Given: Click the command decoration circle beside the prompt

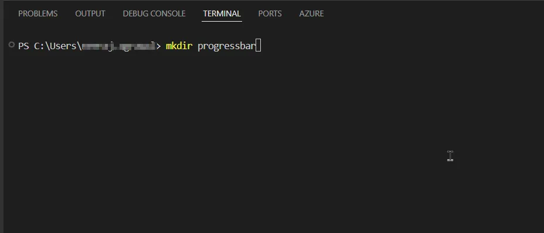Looking at the screenshot, I should pyautogui.click(x=12, y=44).
